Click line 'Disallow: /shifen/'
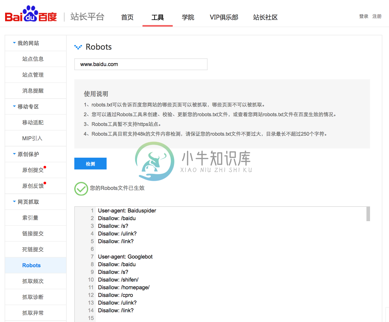The width and height of the screenshot is (389, 322). click(x=118, y=280)
